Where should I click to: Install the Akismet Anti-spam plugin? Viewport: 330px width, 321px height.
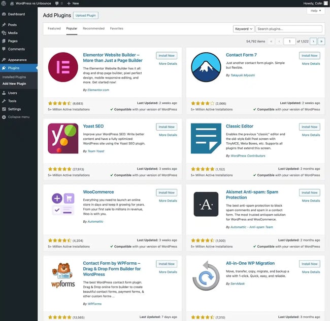(x=309, y=192)
